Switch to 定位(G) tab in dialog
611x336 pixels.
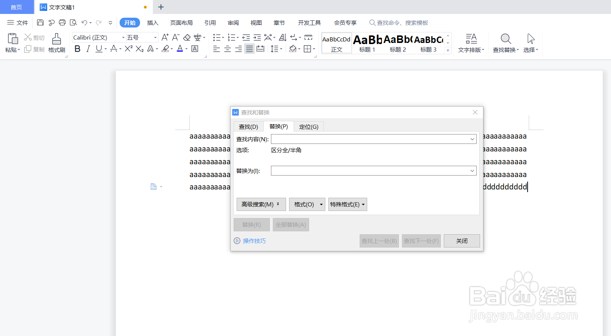(309, 127)
